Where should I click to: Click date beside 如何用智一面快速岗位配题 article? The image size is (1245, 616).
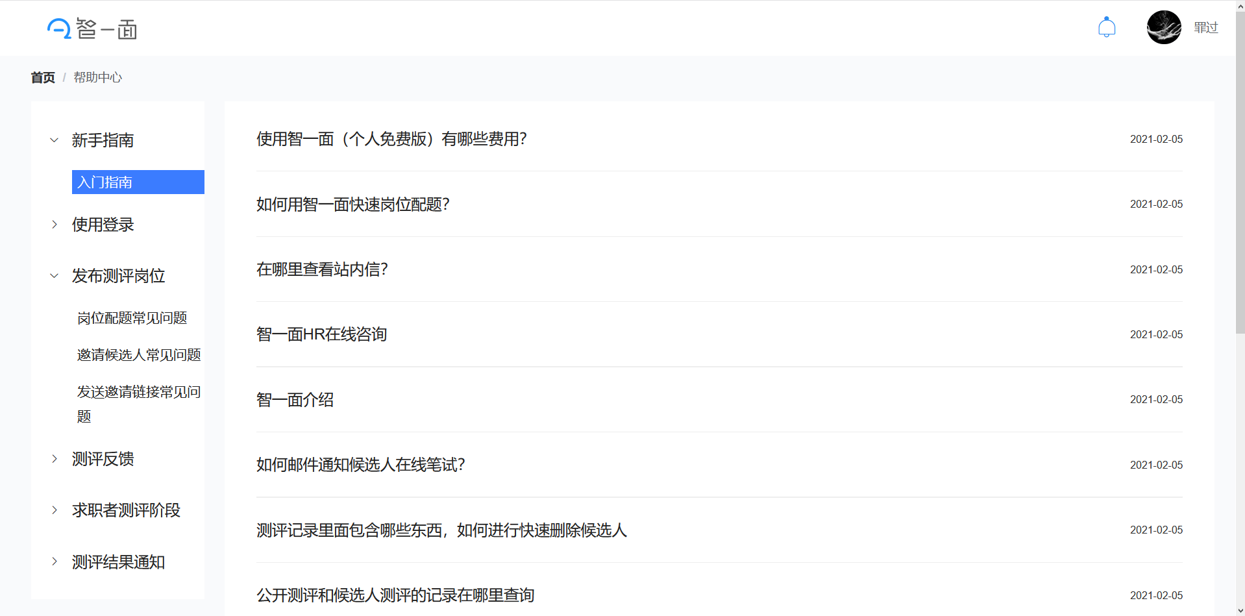pos(1156,204)
